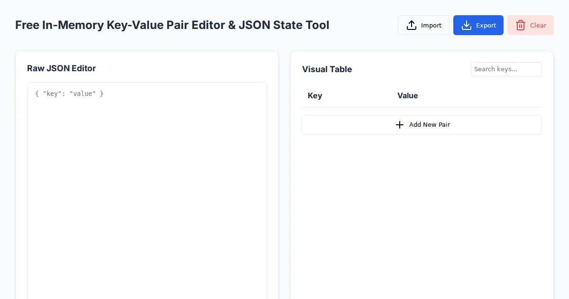Select the Add New Pair text
Screen dimensions: 569x299
click(430, 125)
